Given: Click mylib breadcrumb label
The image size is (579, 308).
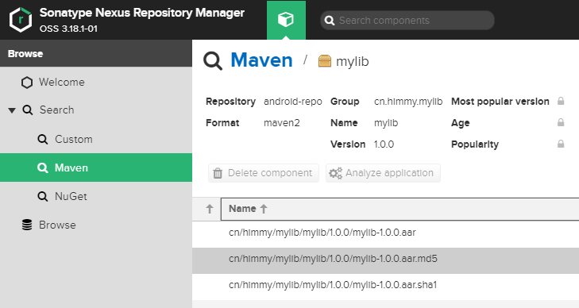Looking at the screenshot, I should tap(353, 62).
